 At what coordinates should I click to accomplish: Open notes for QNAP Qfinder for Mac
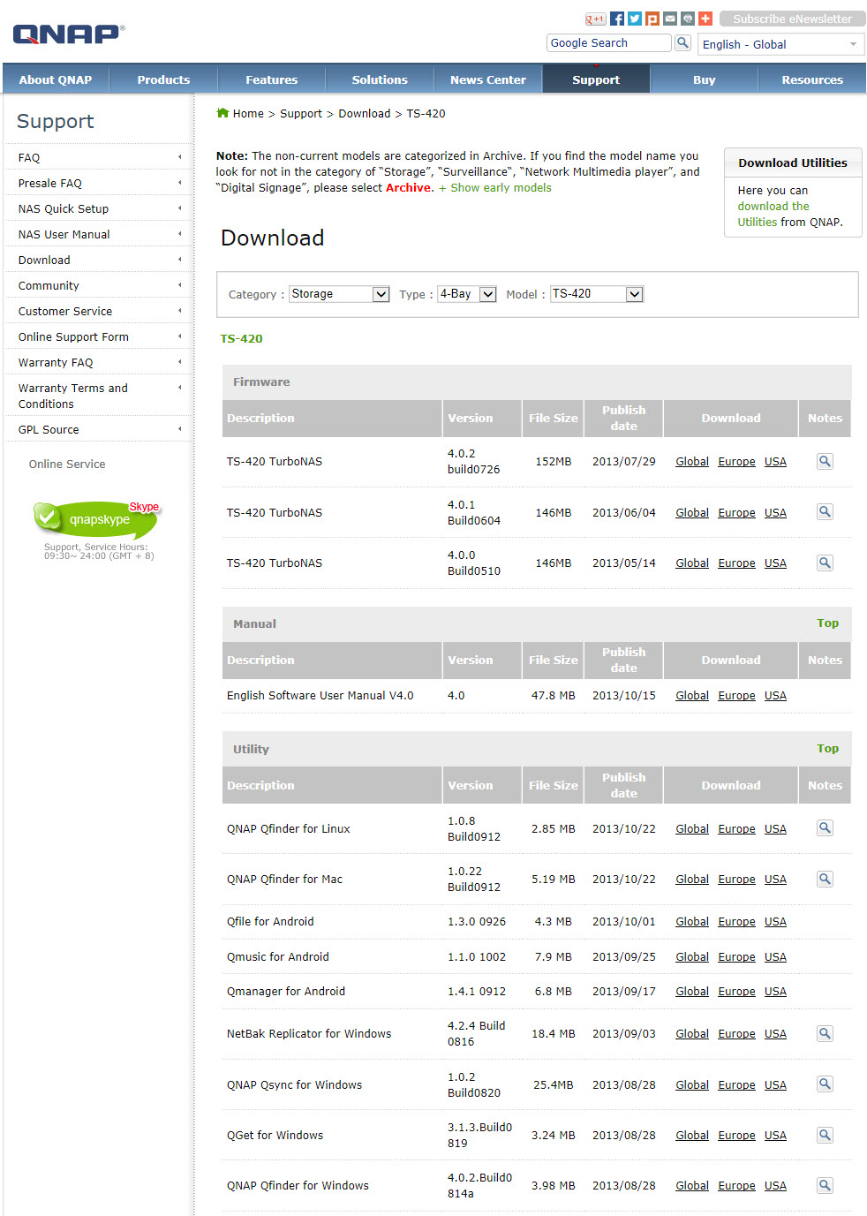(825, 879)
